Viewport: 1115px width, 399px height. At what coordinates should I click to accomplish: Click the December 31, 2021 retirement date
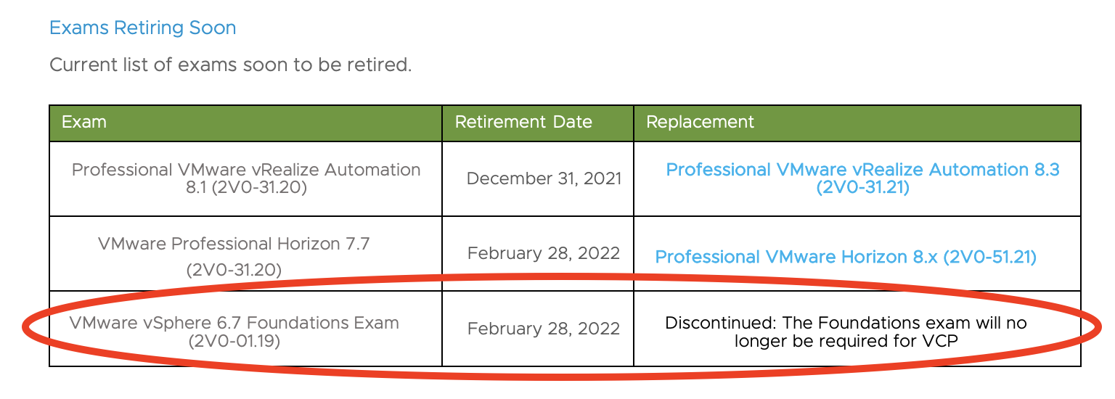click(x=544, y=178)
